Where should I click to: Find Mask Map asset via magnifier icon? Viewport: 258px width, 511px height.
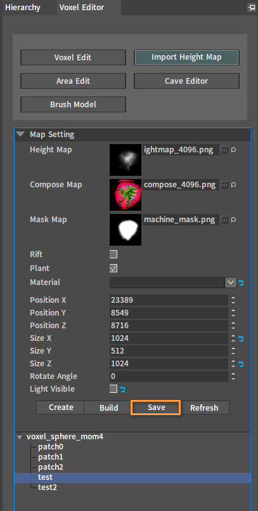pyautogui.click(x=233, y=220)
